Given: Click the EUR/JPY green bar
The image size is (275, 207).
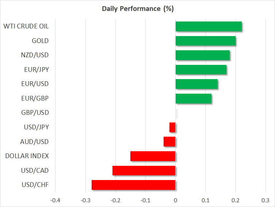Looking at the screenshot, I should coord(201,70).
